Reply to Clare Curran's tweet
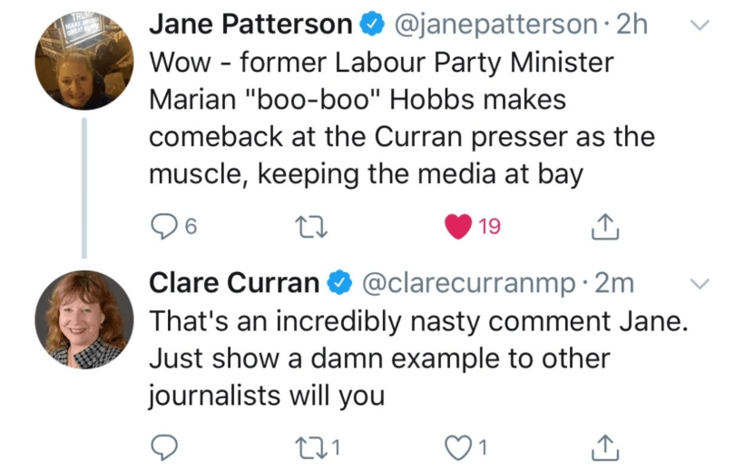735x471 pixels. [x=162, y=446]
